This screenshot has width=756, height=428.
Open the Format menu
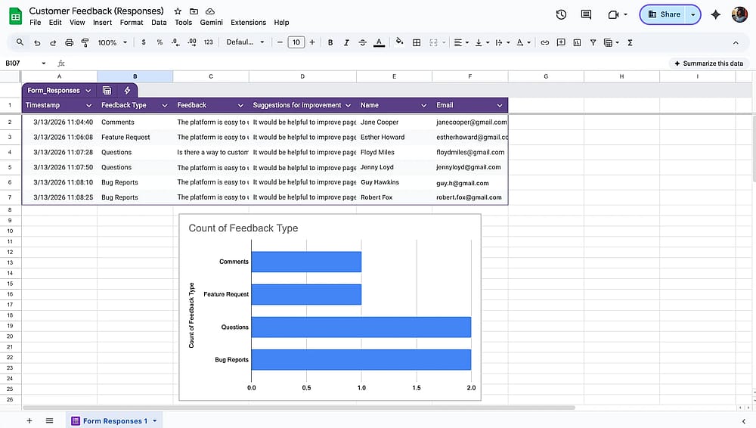point(132,22)
